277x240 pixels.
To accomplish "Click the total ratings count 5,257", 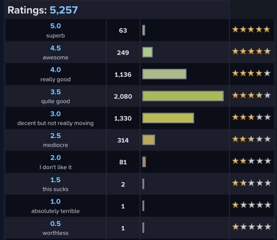I will (x=63, y=10).
